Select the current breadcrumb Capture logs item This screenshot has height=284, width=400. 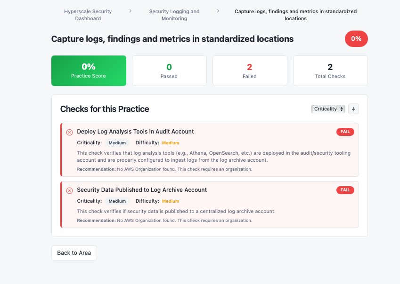click(x=295, y=14)
